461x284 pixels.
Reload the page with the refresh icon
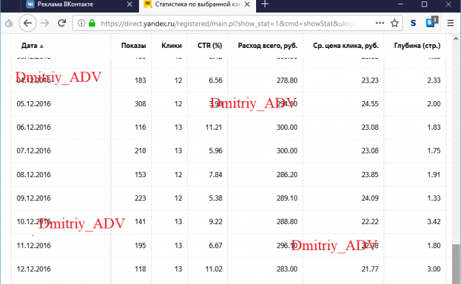coord(61,23)
